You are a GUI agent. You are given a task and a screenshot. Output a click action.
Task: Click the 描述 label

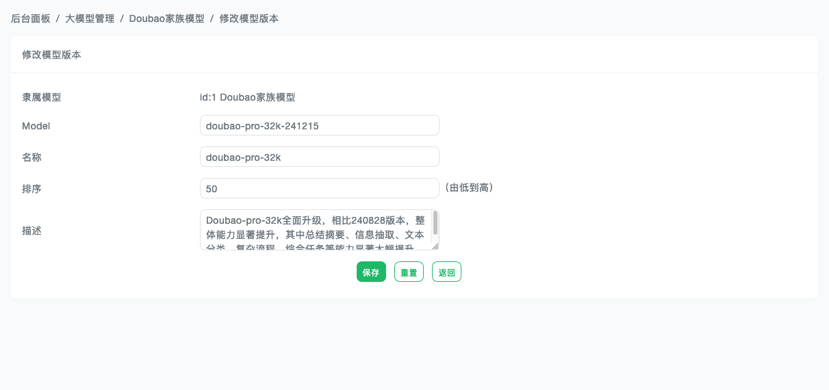pos(31,231)
